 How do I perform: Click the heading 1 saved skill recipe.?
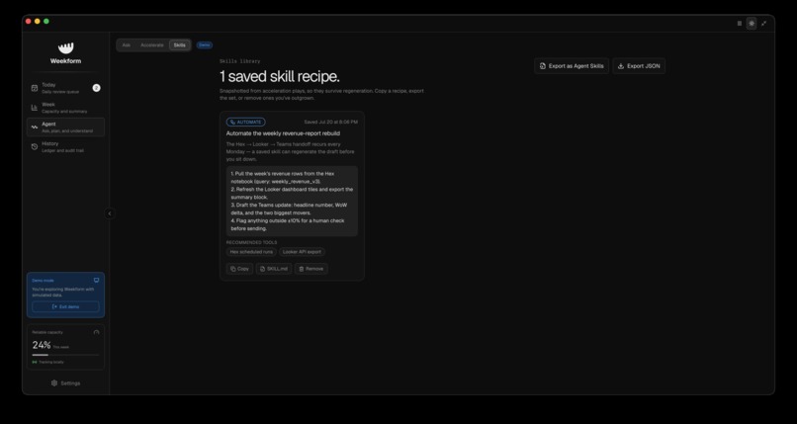pos(280,77)
